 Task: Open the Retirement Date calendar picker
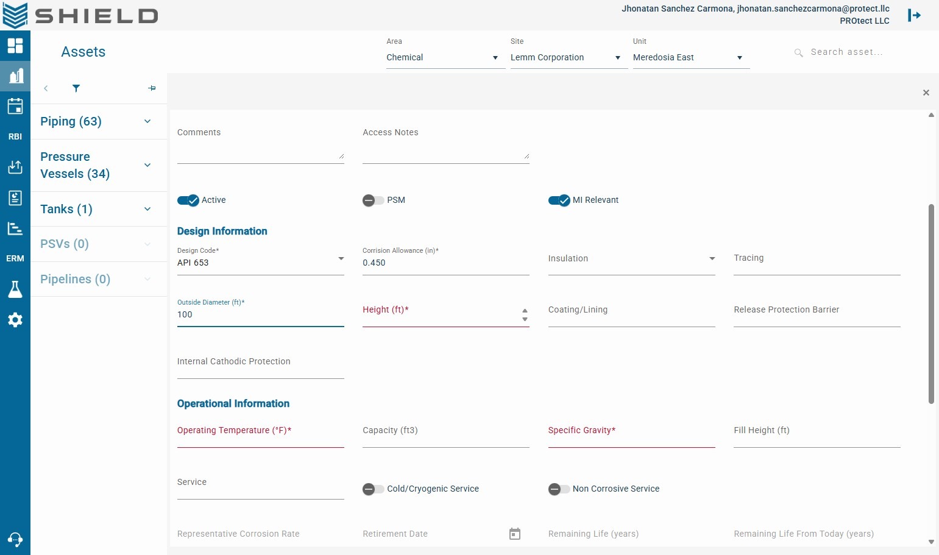pyautogui.click(x=515, y=534)
